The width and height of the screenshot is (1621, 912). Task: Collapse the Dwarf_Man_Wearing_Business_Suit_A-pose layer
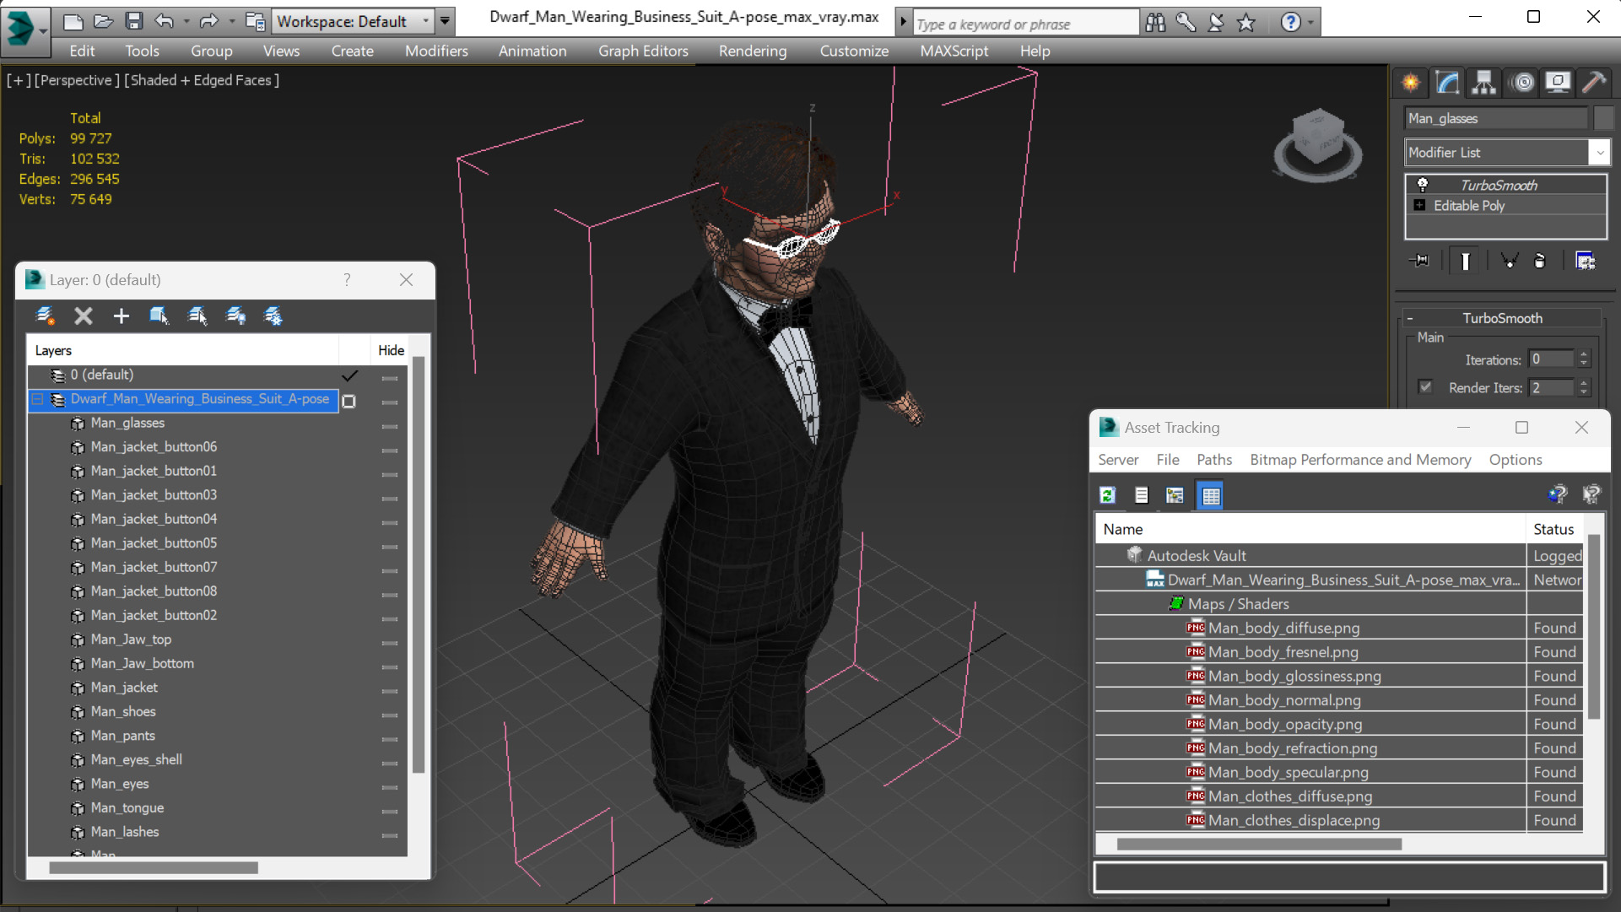[x=38, y=399]
